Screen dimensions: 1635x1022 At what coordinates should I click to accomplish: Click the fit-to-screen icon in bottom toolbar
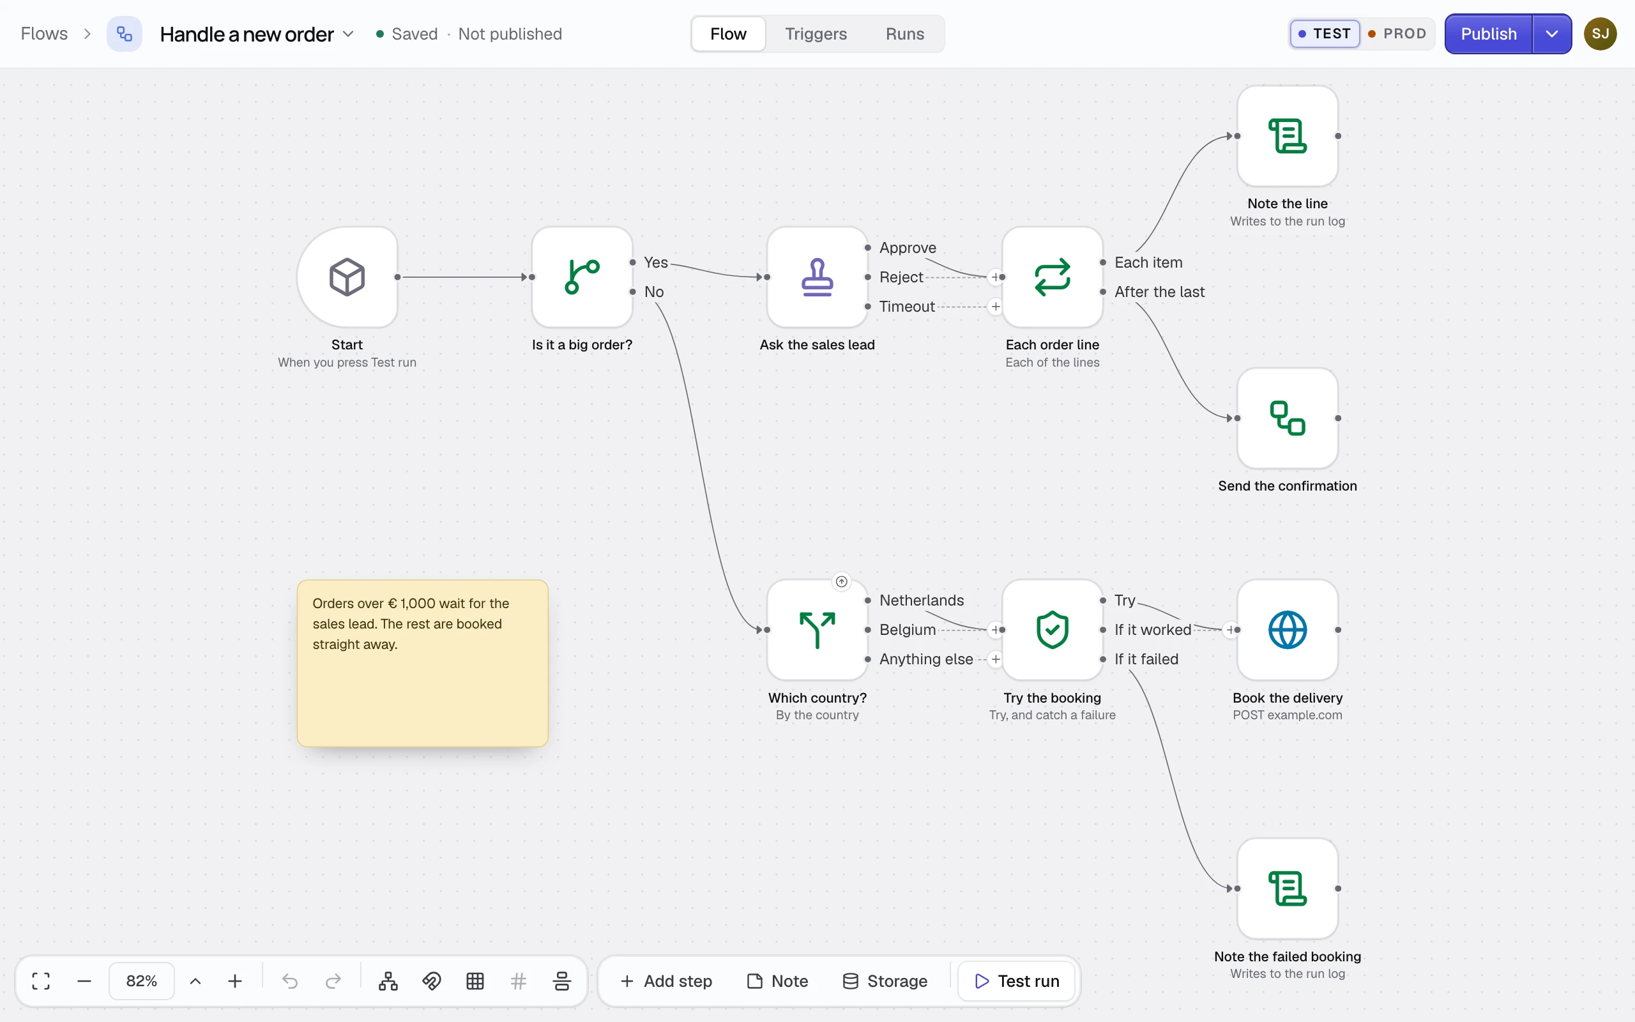coord(42,980)
